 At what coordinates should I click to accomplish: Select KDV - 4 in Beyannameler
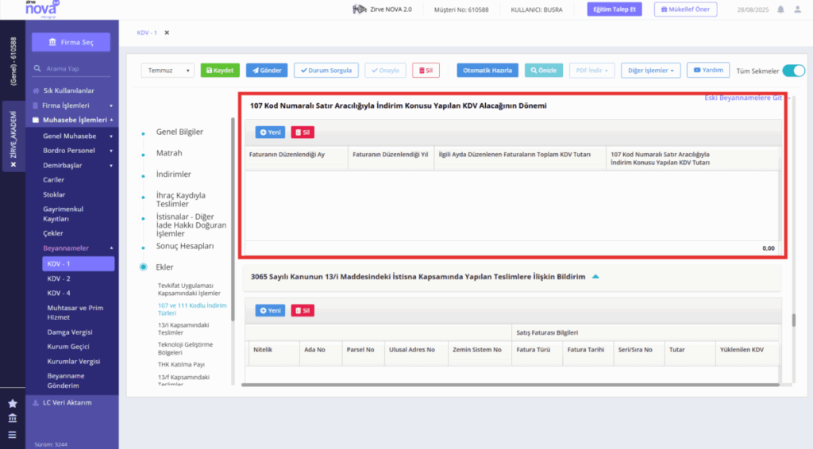tap(59, 293)
